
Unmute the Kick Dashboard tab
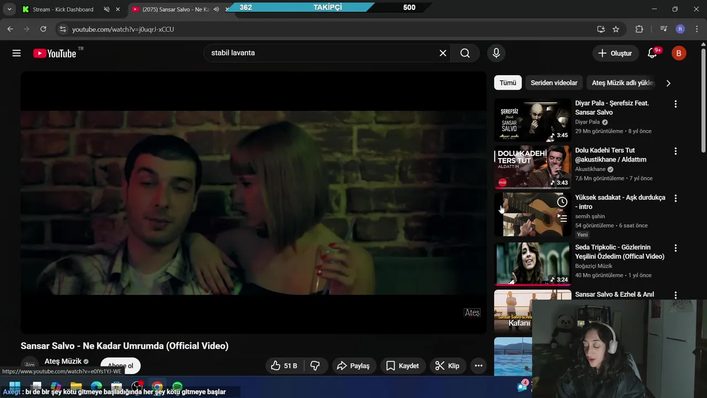click(x=107, y=9)
